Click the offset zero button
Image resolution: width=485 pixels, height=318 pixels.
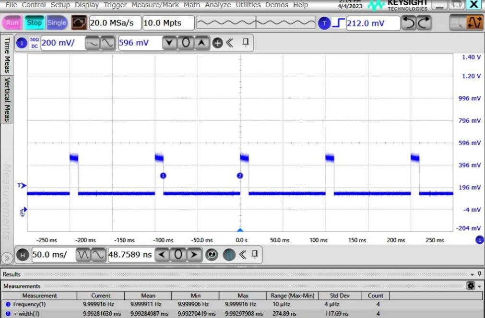[x=186, y=43]
